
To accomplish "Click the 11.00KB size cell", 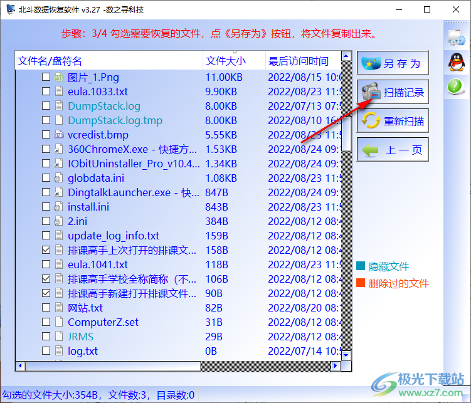I will [x=224, y=77].
